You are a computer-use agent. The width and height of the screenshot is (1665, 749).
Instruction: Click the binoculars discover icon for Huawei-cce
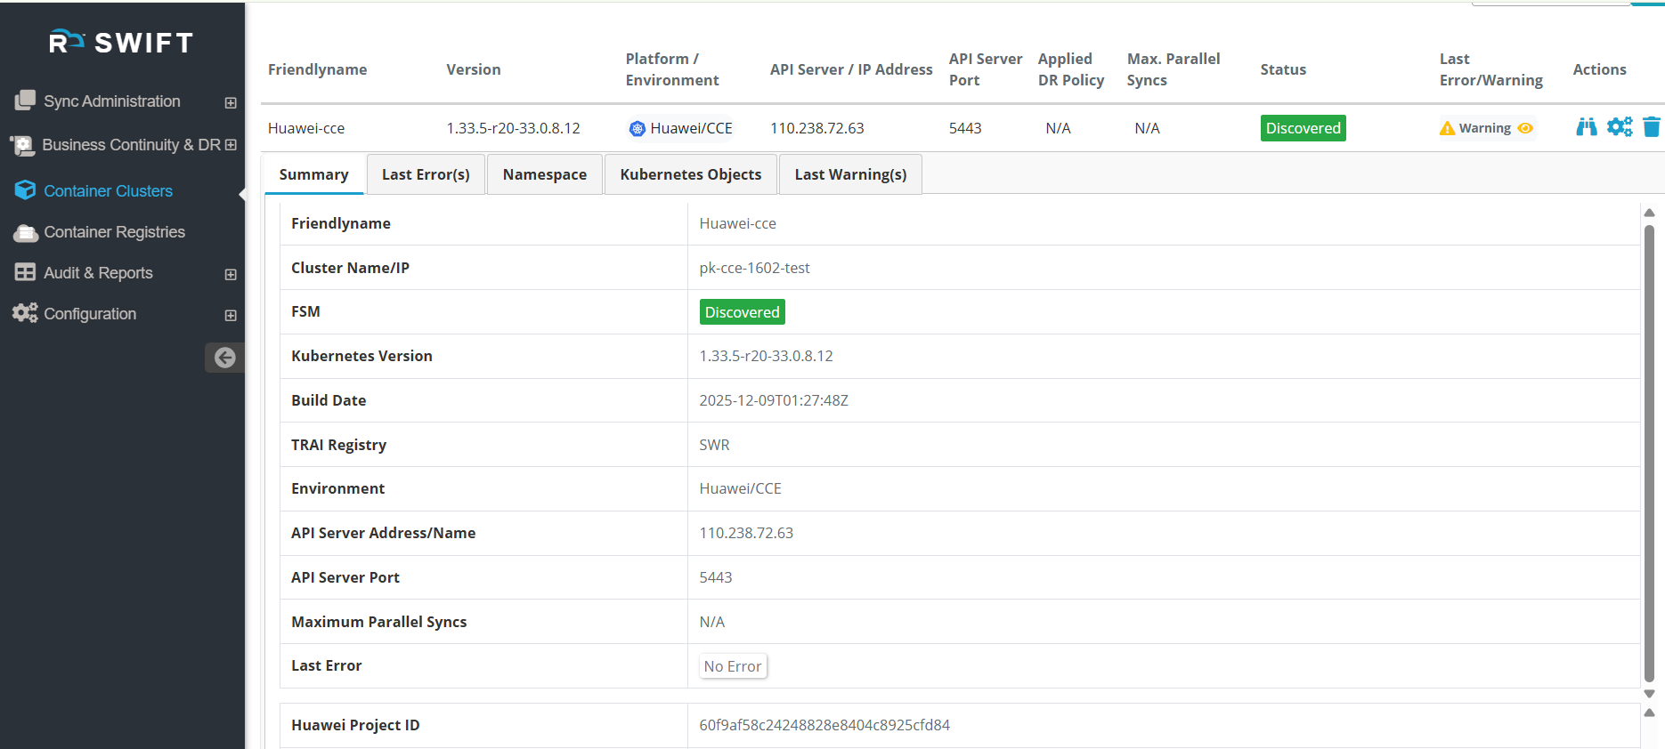click(x=1587, y=127)
